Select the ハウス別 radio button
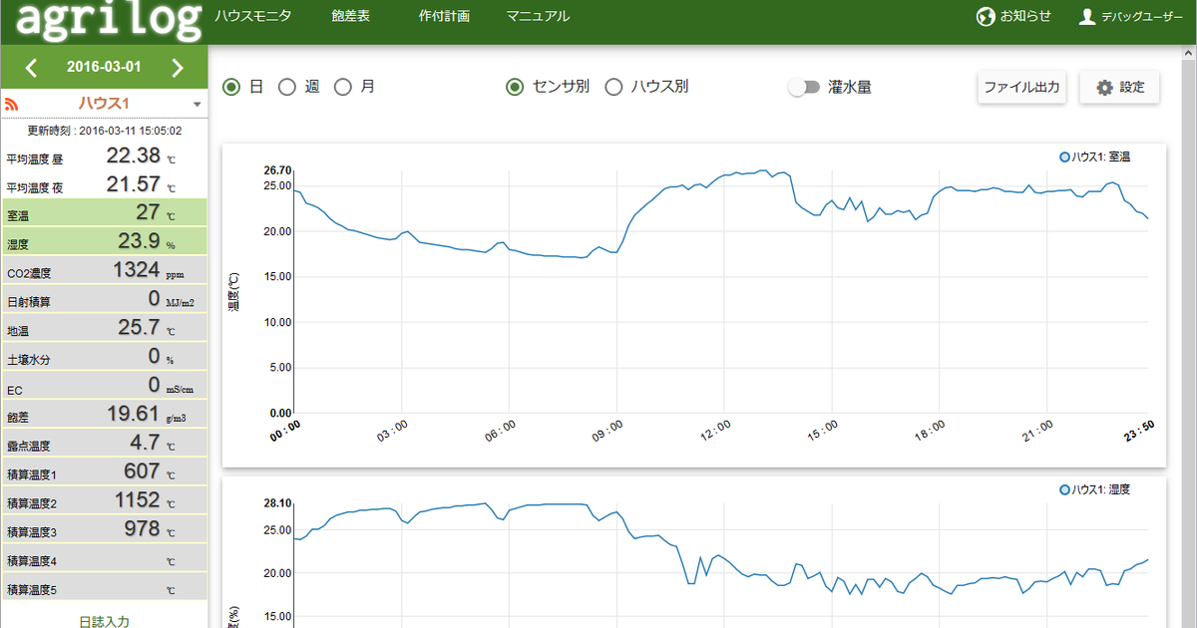 point(614,87)
